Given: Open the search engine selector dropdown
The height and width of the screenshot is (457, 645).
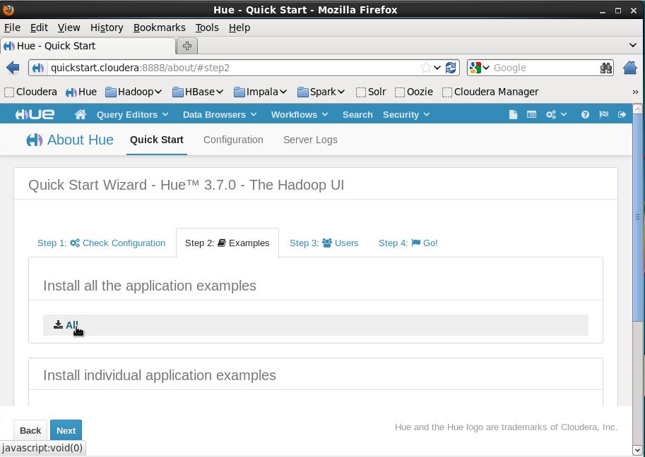Looking at the screenshot, I should click(x=480, y=68).
